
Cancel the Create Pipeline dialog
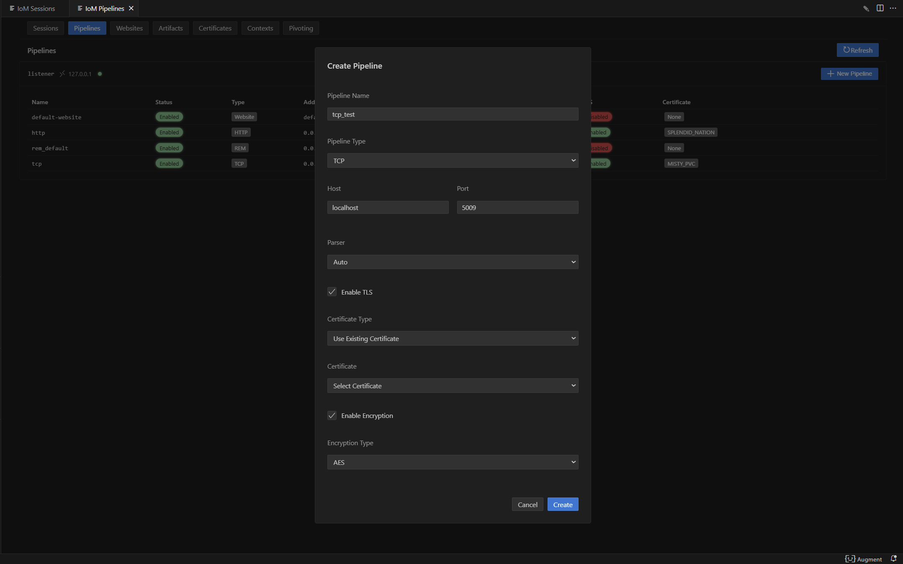(527, 505)
